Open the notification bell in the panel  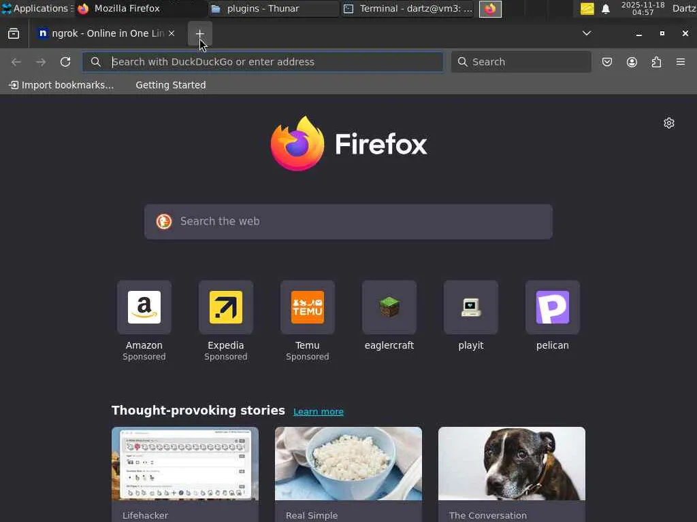[x=605, y=9]
